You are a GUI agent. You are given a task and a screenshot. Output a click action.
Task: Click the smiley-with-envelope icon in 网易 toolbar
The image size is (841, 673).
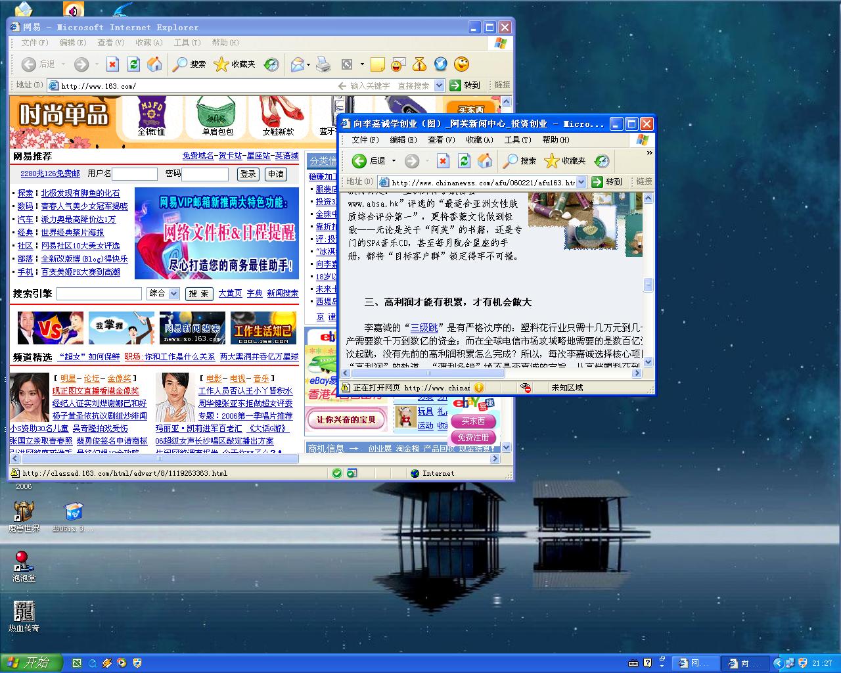click(398, 64)
